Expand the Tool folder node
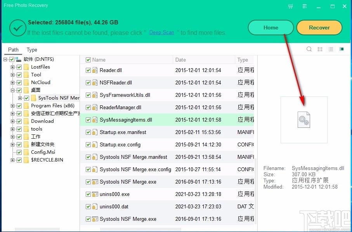The width and height of the screenshot is (352, 232). [12, 75]
